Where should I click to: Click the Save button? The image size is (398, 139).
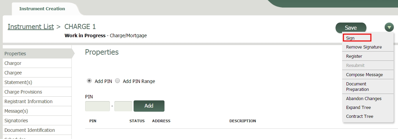pyautogui.click(x=351, y=28)
